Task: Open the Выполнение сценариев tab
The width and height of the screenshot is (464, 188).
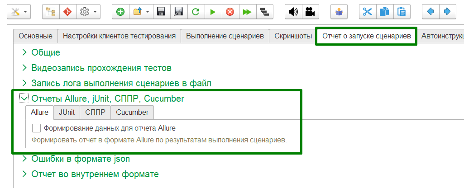Action: 225,36
